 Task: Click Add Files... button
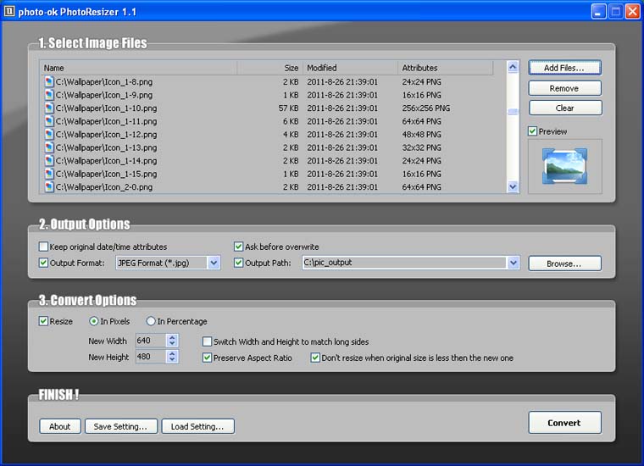(x=564, y=68)
